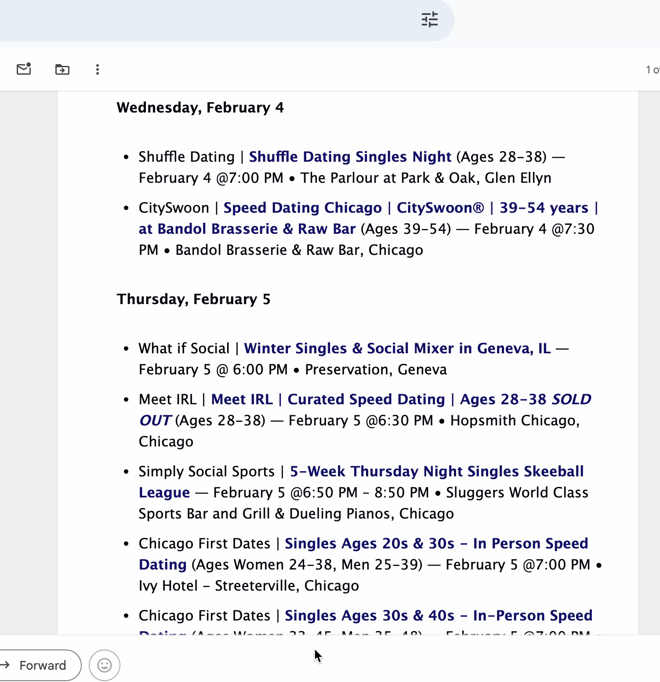Viewport: 660px width, 682px height.
Task: Select the Wednesday, February 4 heading
Action: point(200,107)
